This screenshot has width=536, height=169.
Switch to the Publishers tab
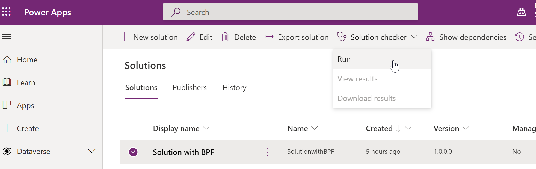click(189, 88)
